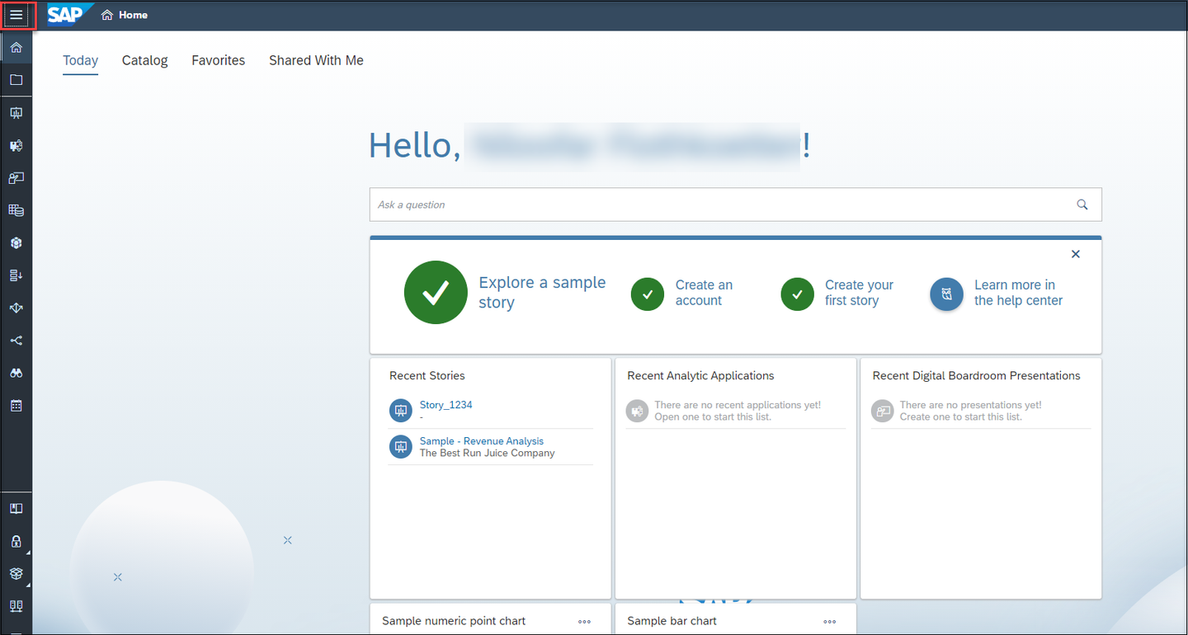Expand the hamburger navigation menu
Image resolution: width=1188 pixels, height=635 pixels.
click(x=16, y=16)
